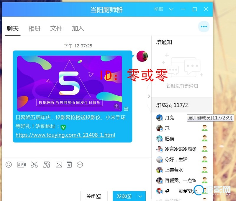Open send options dropdown arrow
The image size is (236, 201).
140,196
